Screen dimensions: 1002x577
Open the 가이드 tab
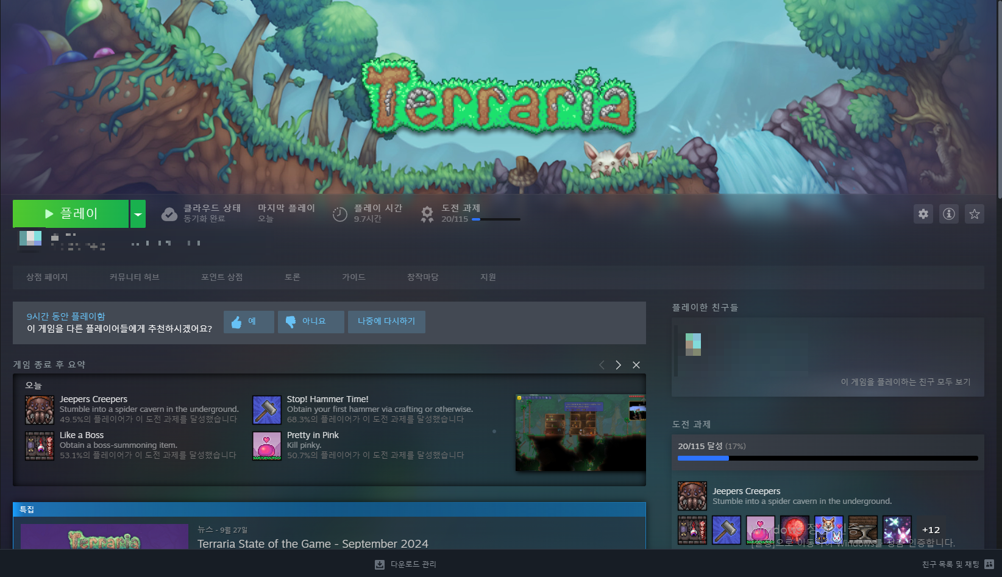pos(354,277)
